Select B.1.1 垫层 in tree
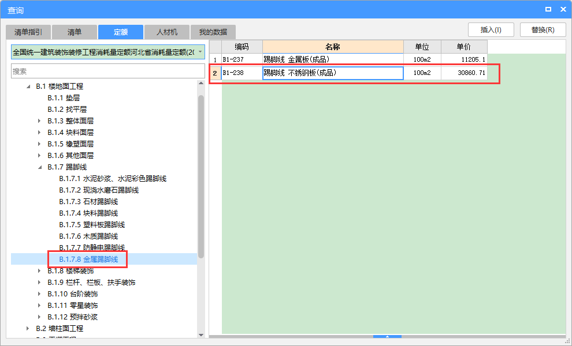 pos(64,98)
